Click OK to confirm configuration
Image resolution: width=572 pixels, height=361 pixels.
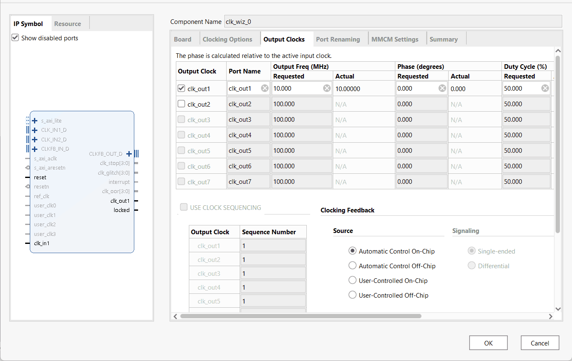pos(488,343)
